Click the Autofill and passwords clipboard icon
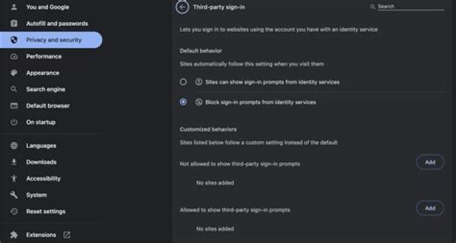Screen dimensions: 456x243 pos(14,23)
